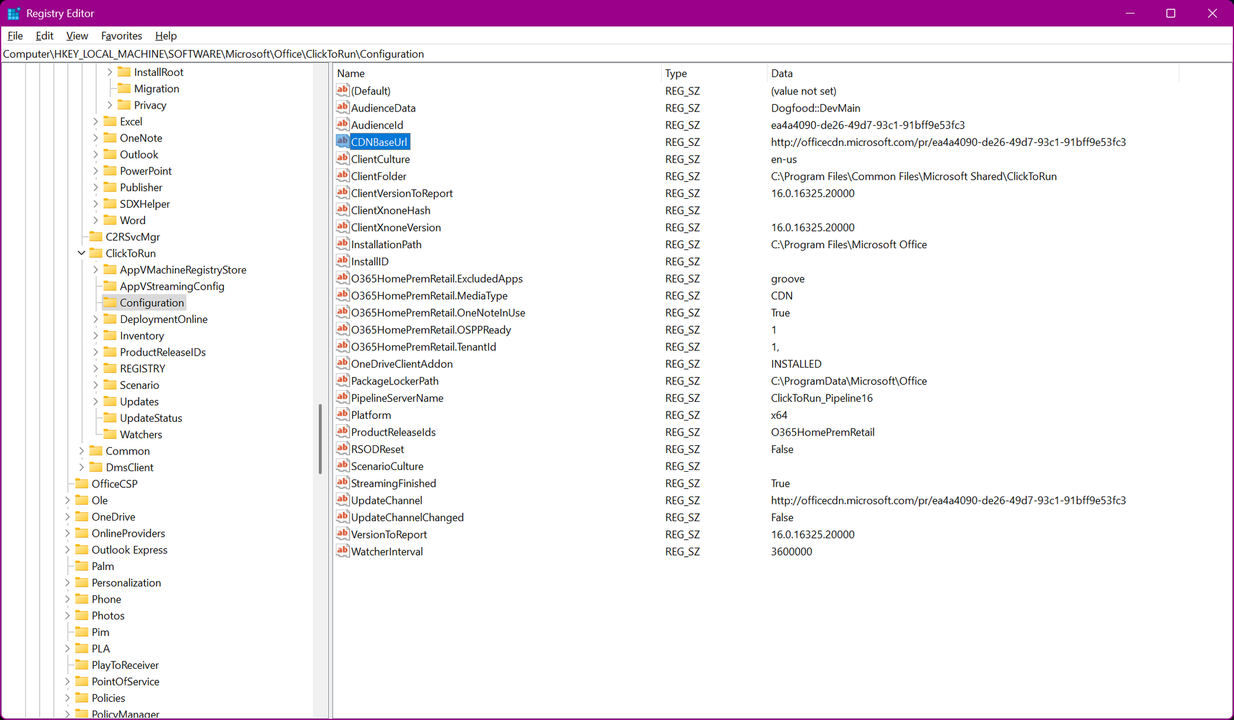Click the REGISTRY folder icon

(x=111, y=368)
